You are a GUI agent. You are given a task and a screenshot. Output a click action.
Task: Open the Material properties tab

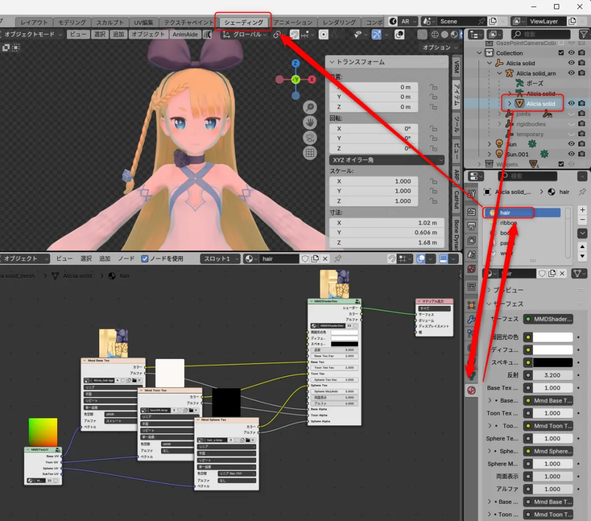[472, 390]
